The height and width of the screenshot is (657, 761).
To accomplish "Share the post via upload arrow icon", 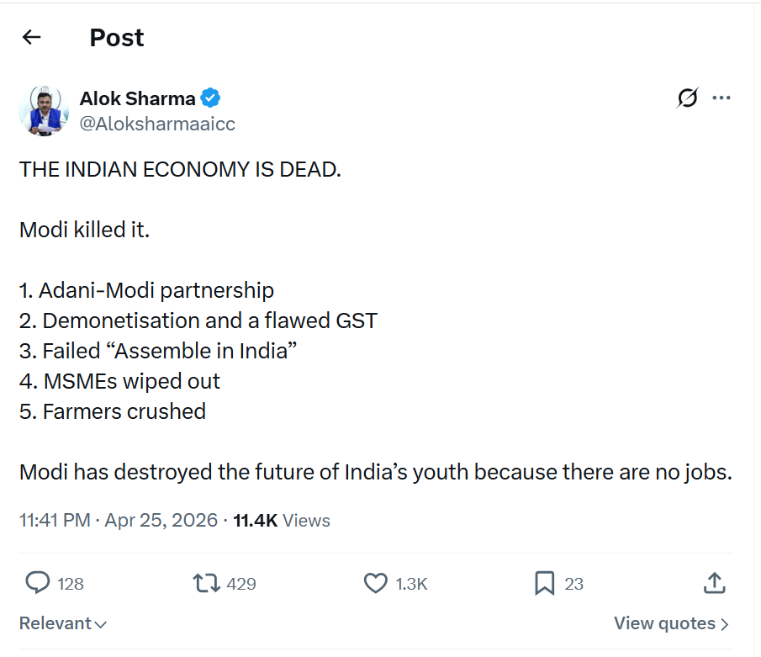I will pyautogui.click(x=713, y=582).
